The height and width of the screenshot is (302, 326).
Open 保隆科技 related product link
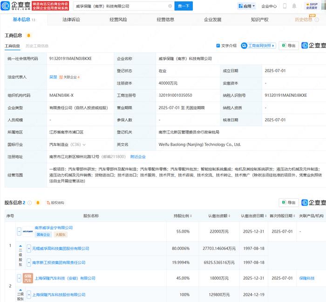click(x=307, y=278)
